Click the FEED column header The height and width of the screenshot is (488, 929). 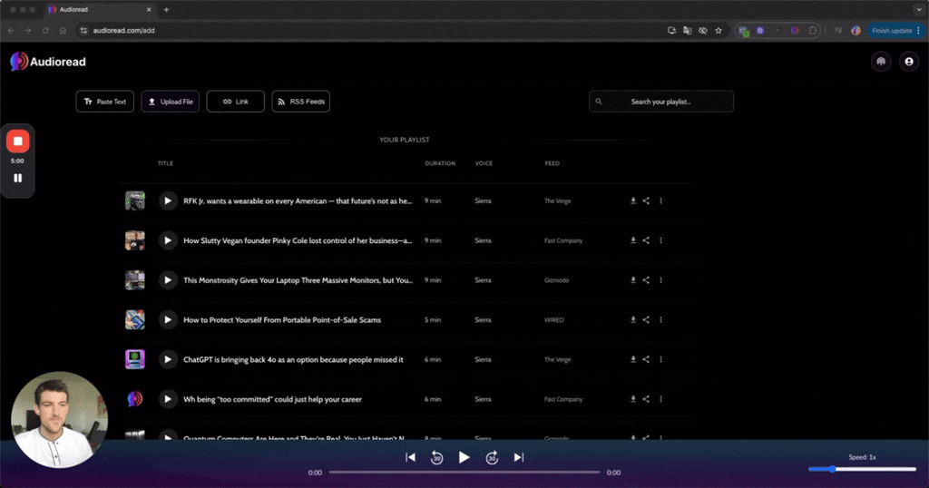[553, 163]
